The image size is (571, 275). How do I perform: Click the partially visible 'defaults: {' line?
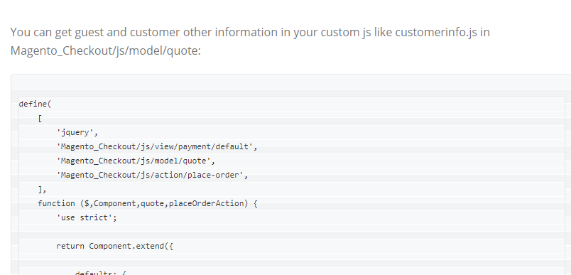click(x=101, y=272)
